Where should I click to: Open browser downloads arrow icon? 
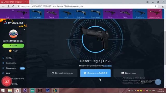(x=163, y=6)
